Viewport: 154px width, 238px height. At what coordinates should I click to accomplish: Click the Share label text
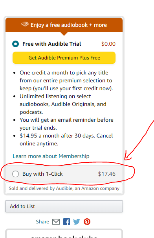[x=42, y=222]
